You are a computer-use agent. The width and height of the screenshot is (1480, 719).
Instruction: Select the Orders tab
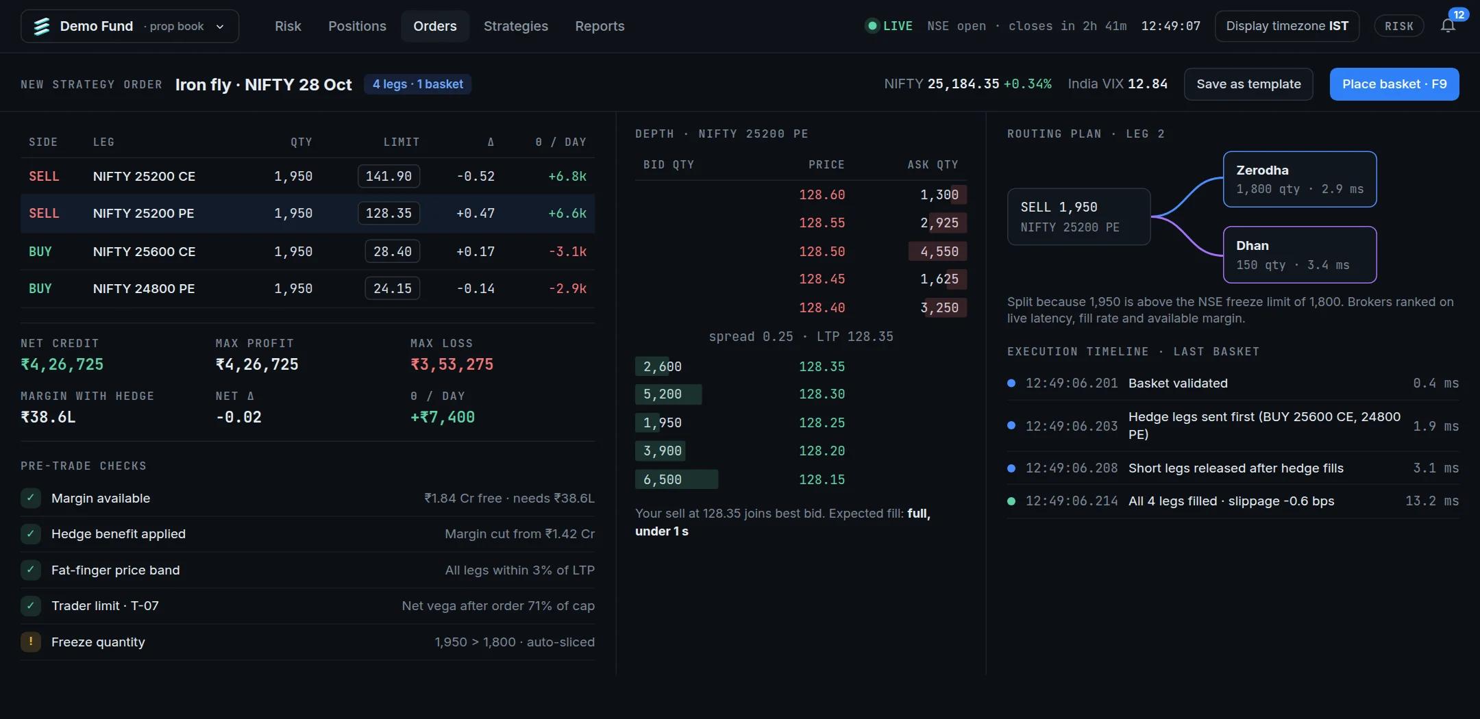435,26
